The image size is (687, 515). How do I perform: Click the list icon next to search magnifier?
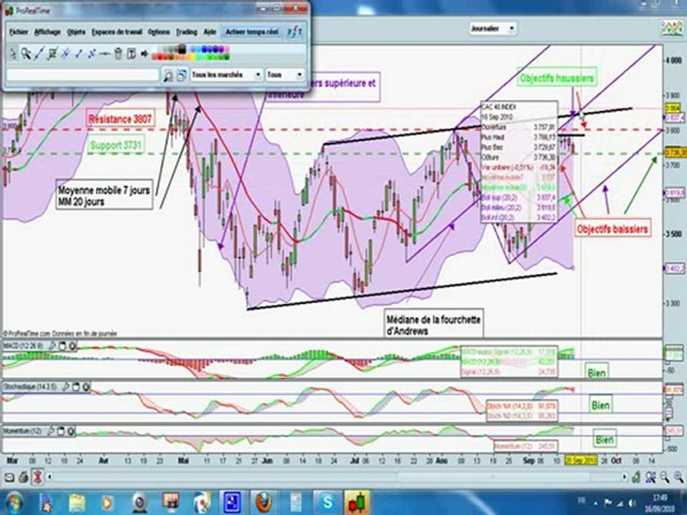click(181, 75)
